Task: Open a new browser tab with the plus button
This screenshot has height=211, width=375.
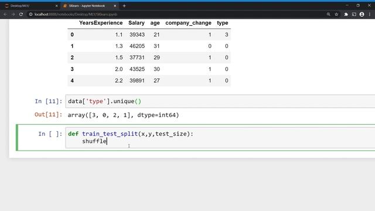Action: click(x=124, y=6)
